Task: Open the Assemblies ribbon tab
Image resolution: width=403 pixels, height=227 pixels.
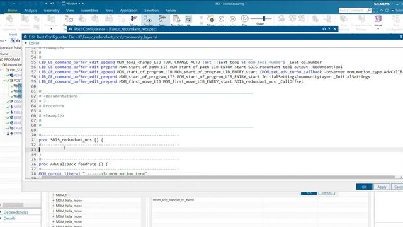Action: [89, 11]
